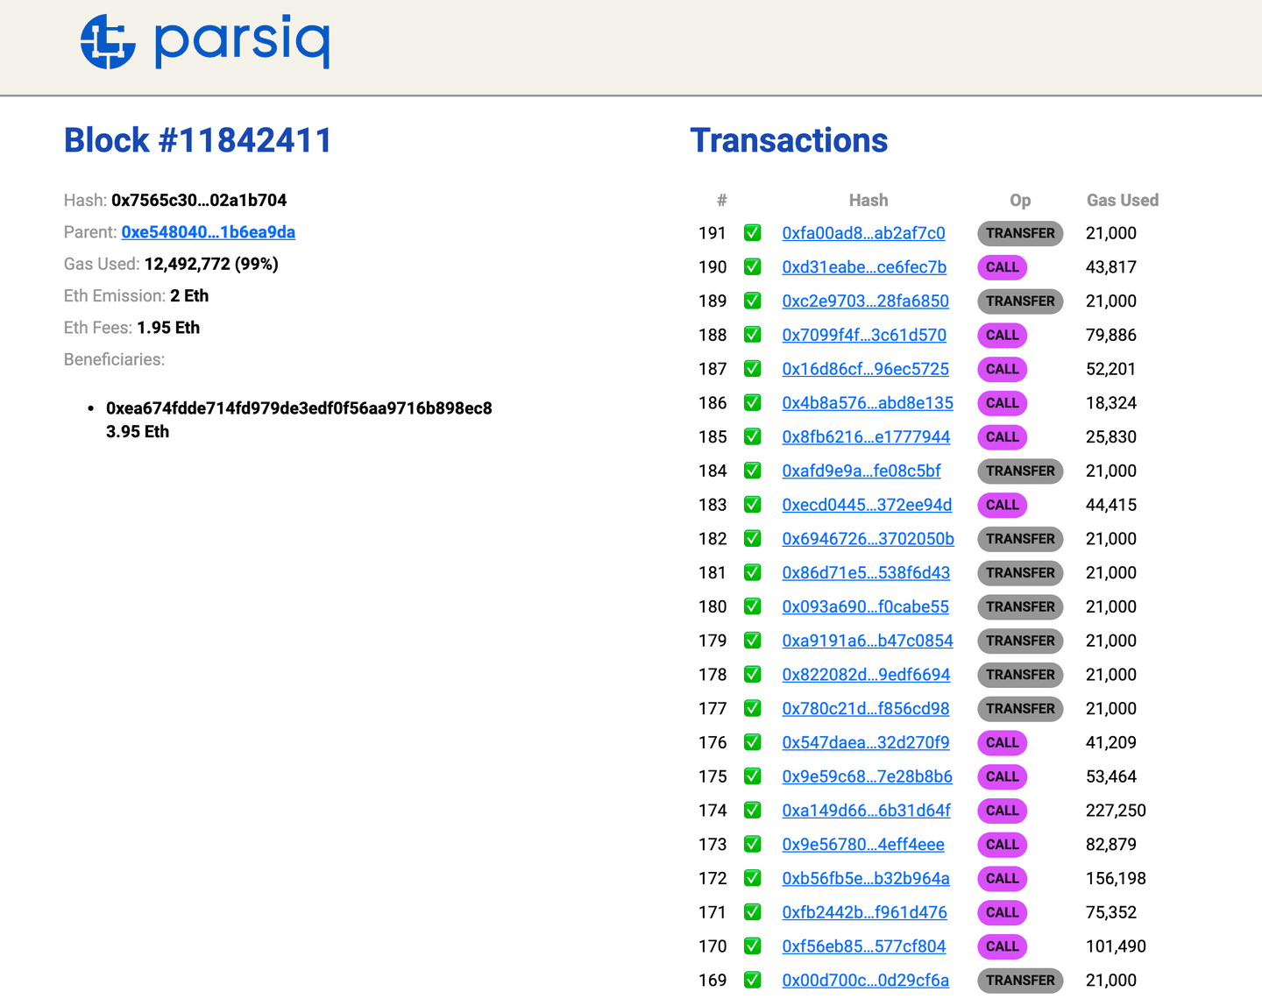The image size is (1262, 999).
Task: Click gas value 156,198 in row 172
Action: [1116, 878]
